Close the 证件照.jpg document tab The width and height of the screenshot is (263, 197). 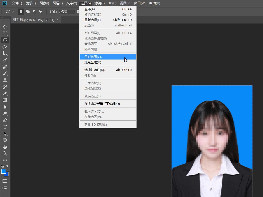point(58,20)
